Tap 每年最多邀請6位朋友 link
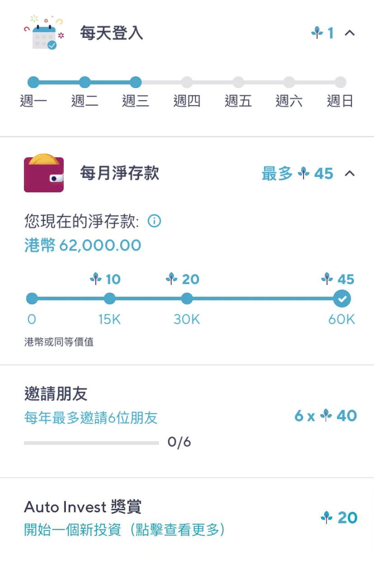Viewport: 374px width, 569px height. [x=91, y=418]
